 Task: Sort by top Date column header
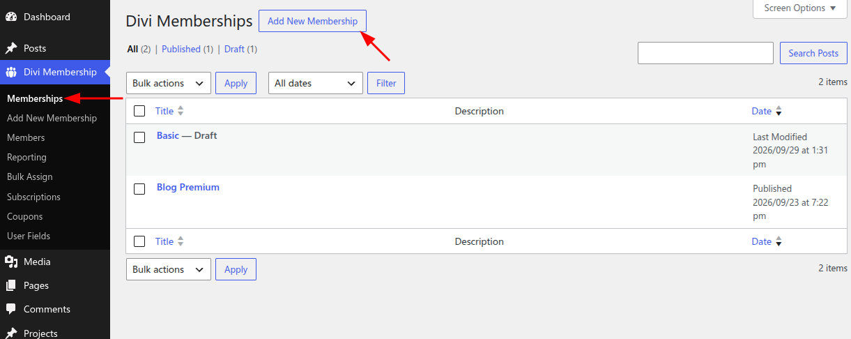point(761,111)
